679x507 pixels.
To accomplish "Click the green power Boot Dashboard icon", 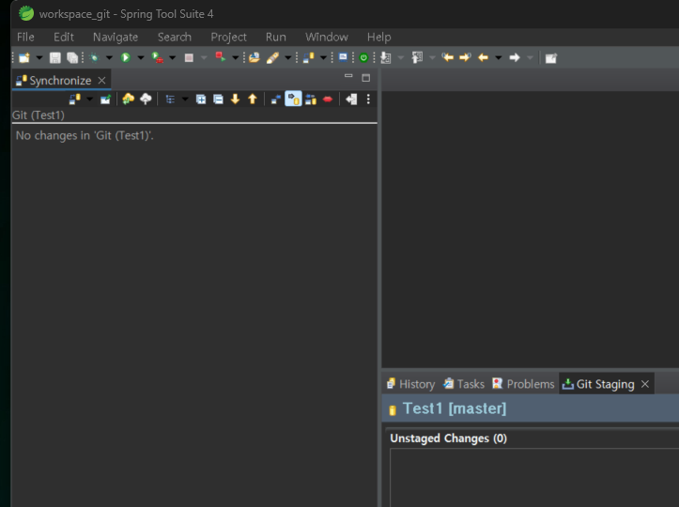I will 363,57.
